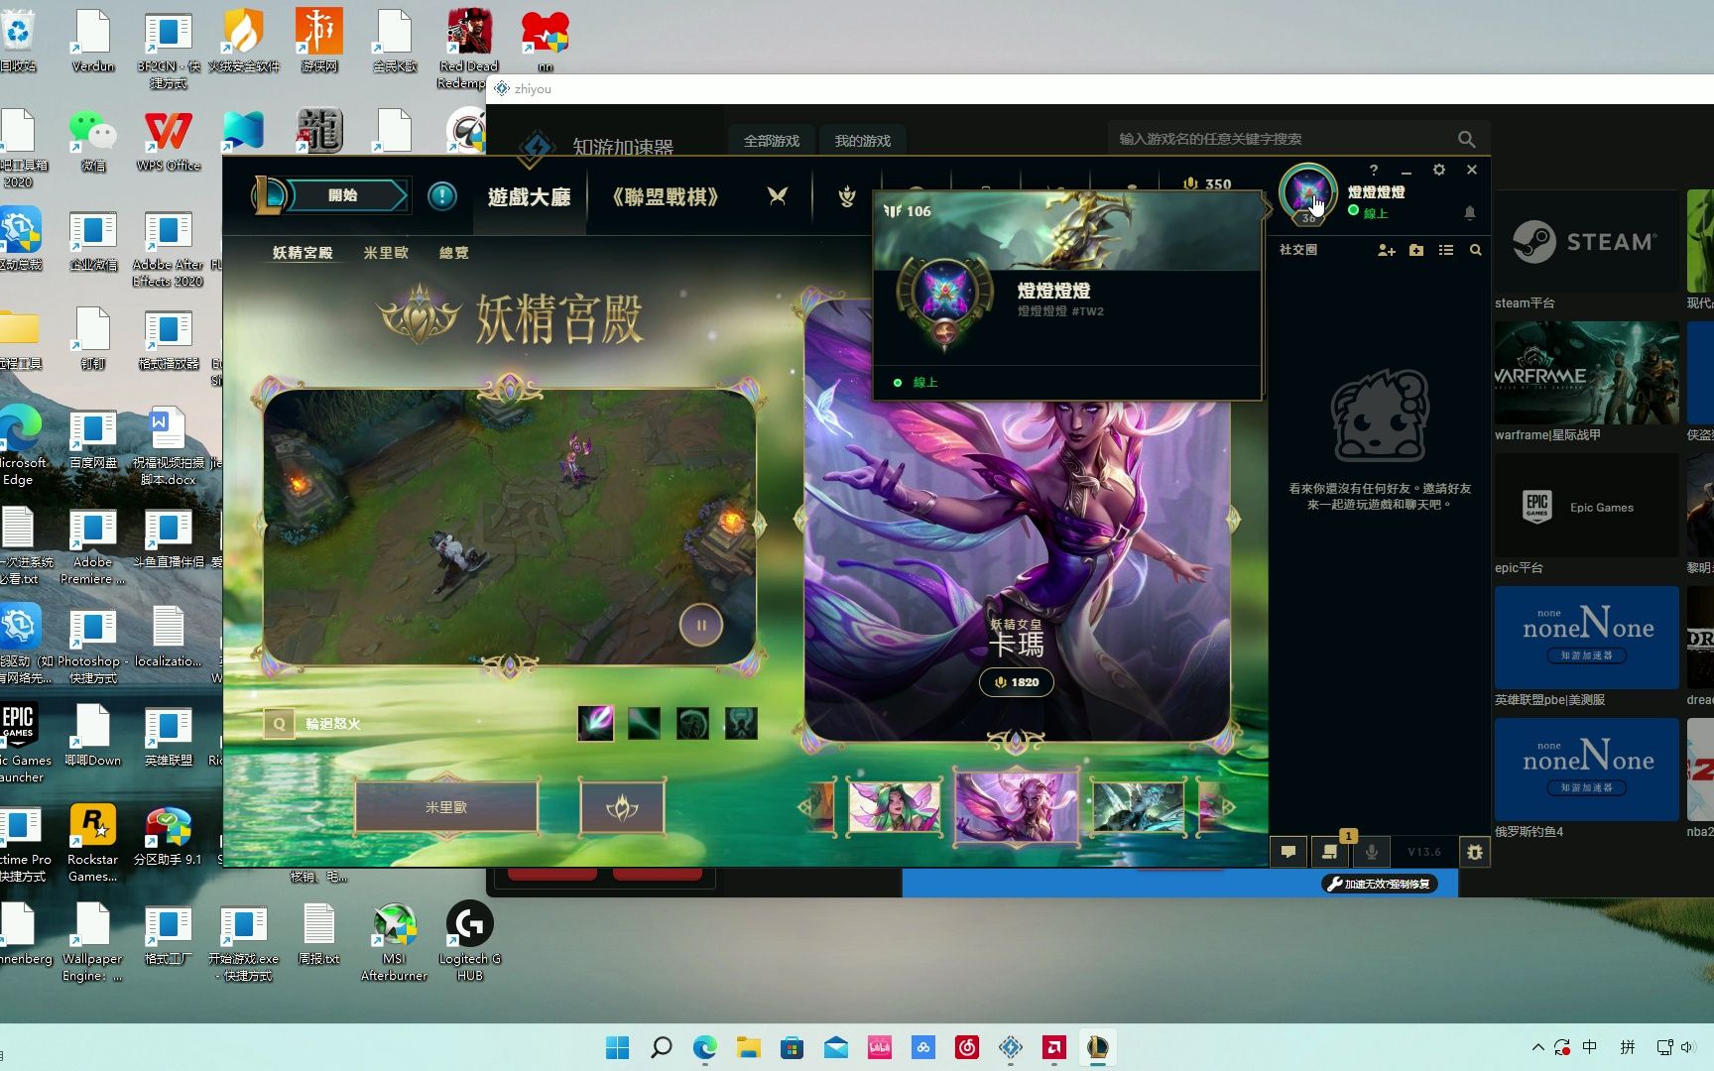Click the 米里歐 champion button
The height and width of the screenshot is (1071, 1714).
point(446,807)
